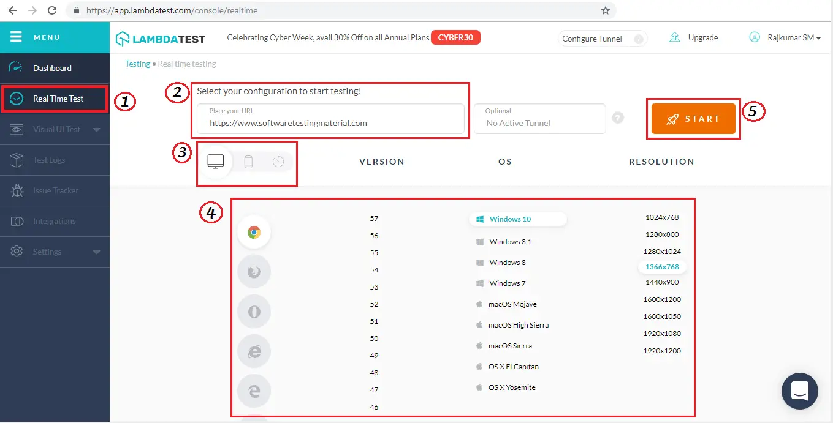Expand Visual UI Test submenu arrow
Viewport: 833px width, 423px height.
(x=97, y=130)
